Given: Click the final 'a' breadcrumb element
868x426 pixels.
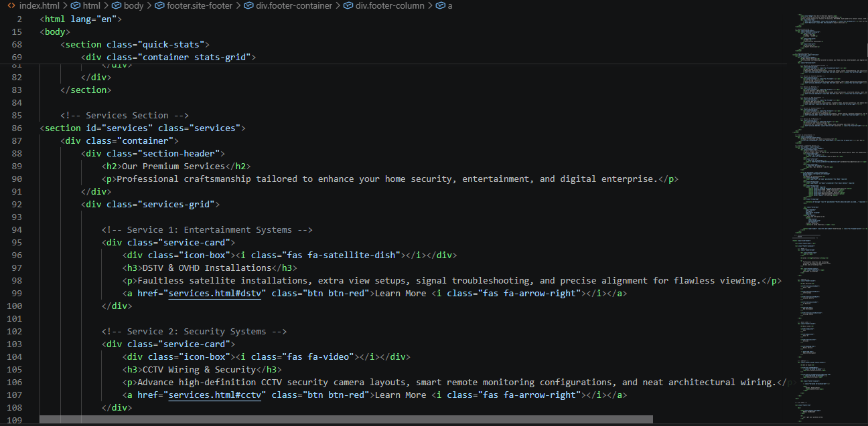Looking at the screenshot, I should [444, 5].
